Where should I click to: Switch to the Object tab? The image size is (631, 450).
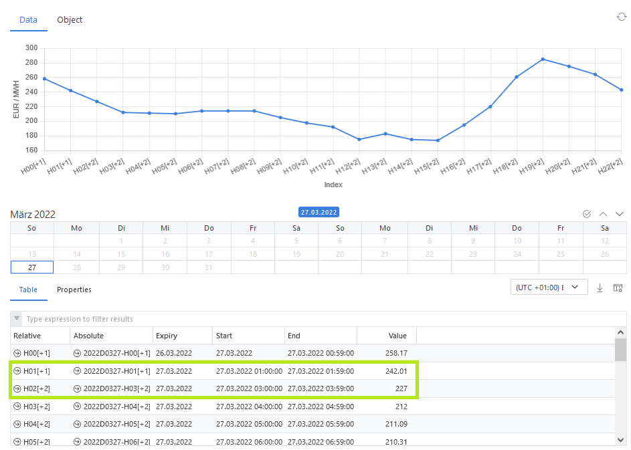(x=70, y=20)
